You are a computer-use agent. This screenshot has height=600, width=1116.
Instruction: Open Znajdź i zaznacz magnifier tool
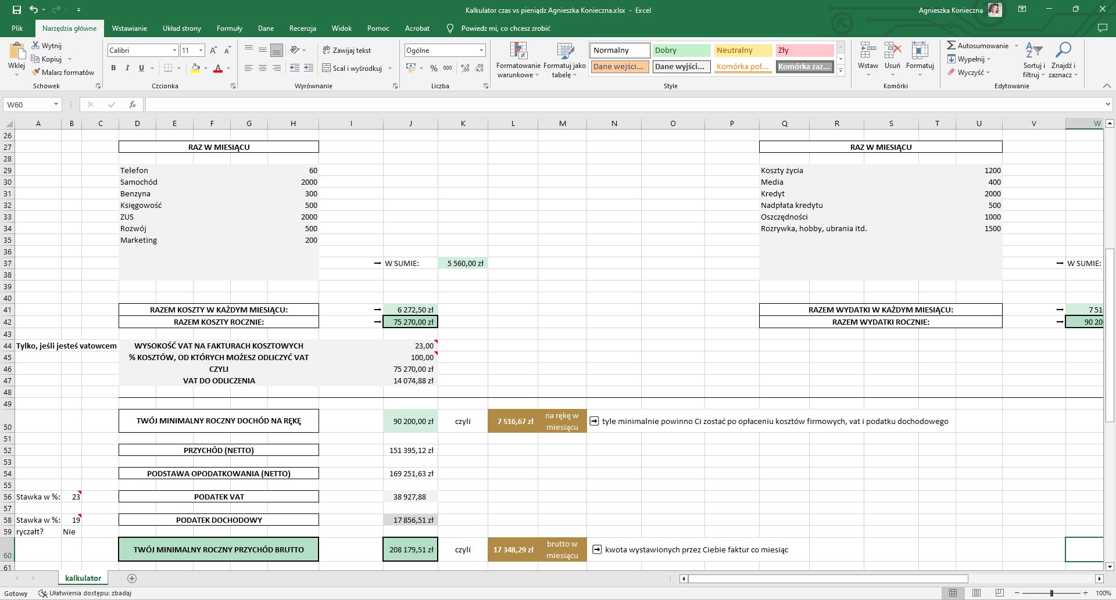[1063, 60]
